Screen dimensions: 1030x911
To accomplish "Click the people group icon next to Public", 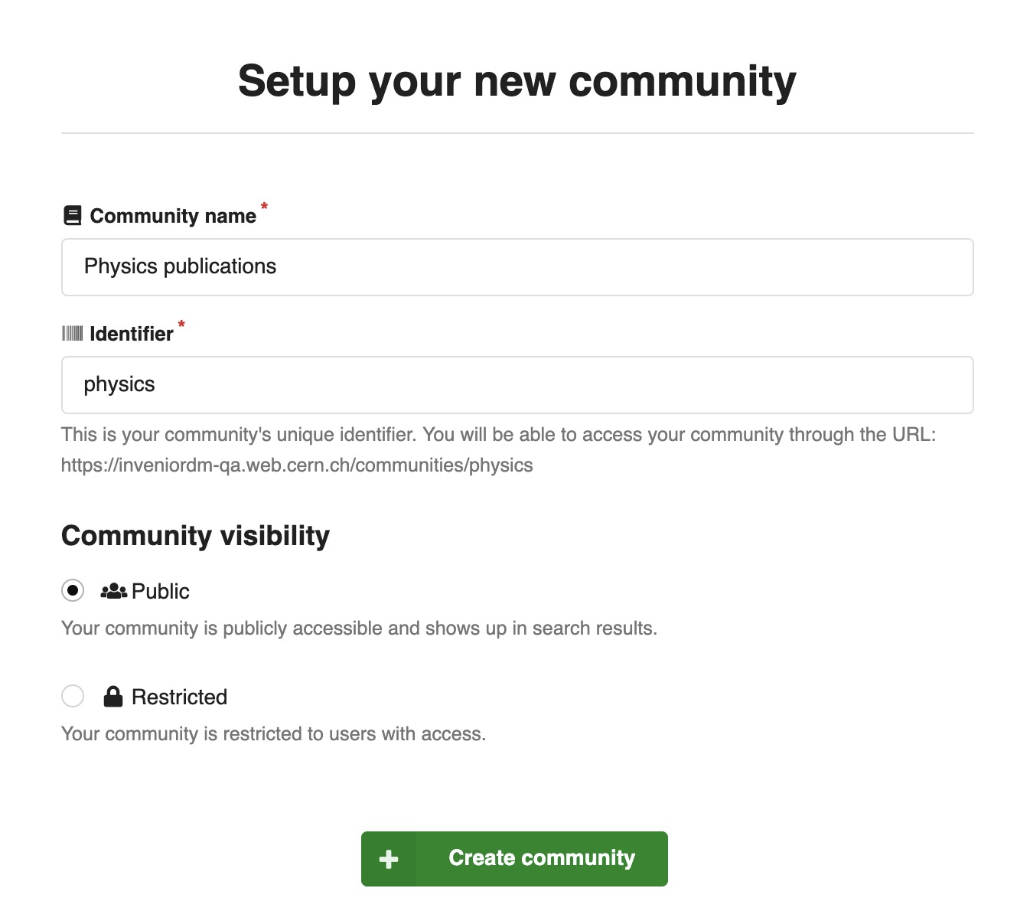I will (x=114, y=591).
